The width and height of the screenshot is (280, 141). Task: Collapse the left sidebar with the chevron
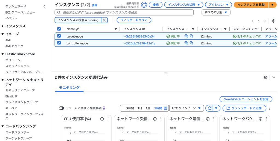tap(45, 7)
